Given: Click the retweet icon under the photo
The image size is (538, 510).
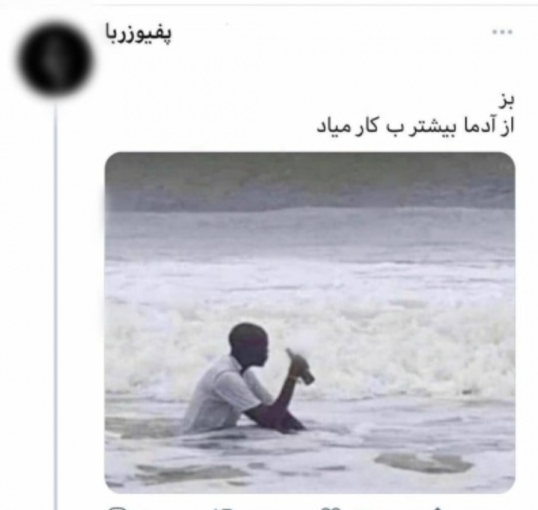Looking at the screenshot, I should click(224, 509).
